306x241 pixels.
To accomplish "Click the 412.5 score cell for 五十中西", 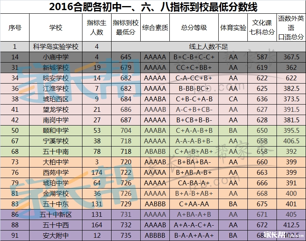I will pos(291,225).
